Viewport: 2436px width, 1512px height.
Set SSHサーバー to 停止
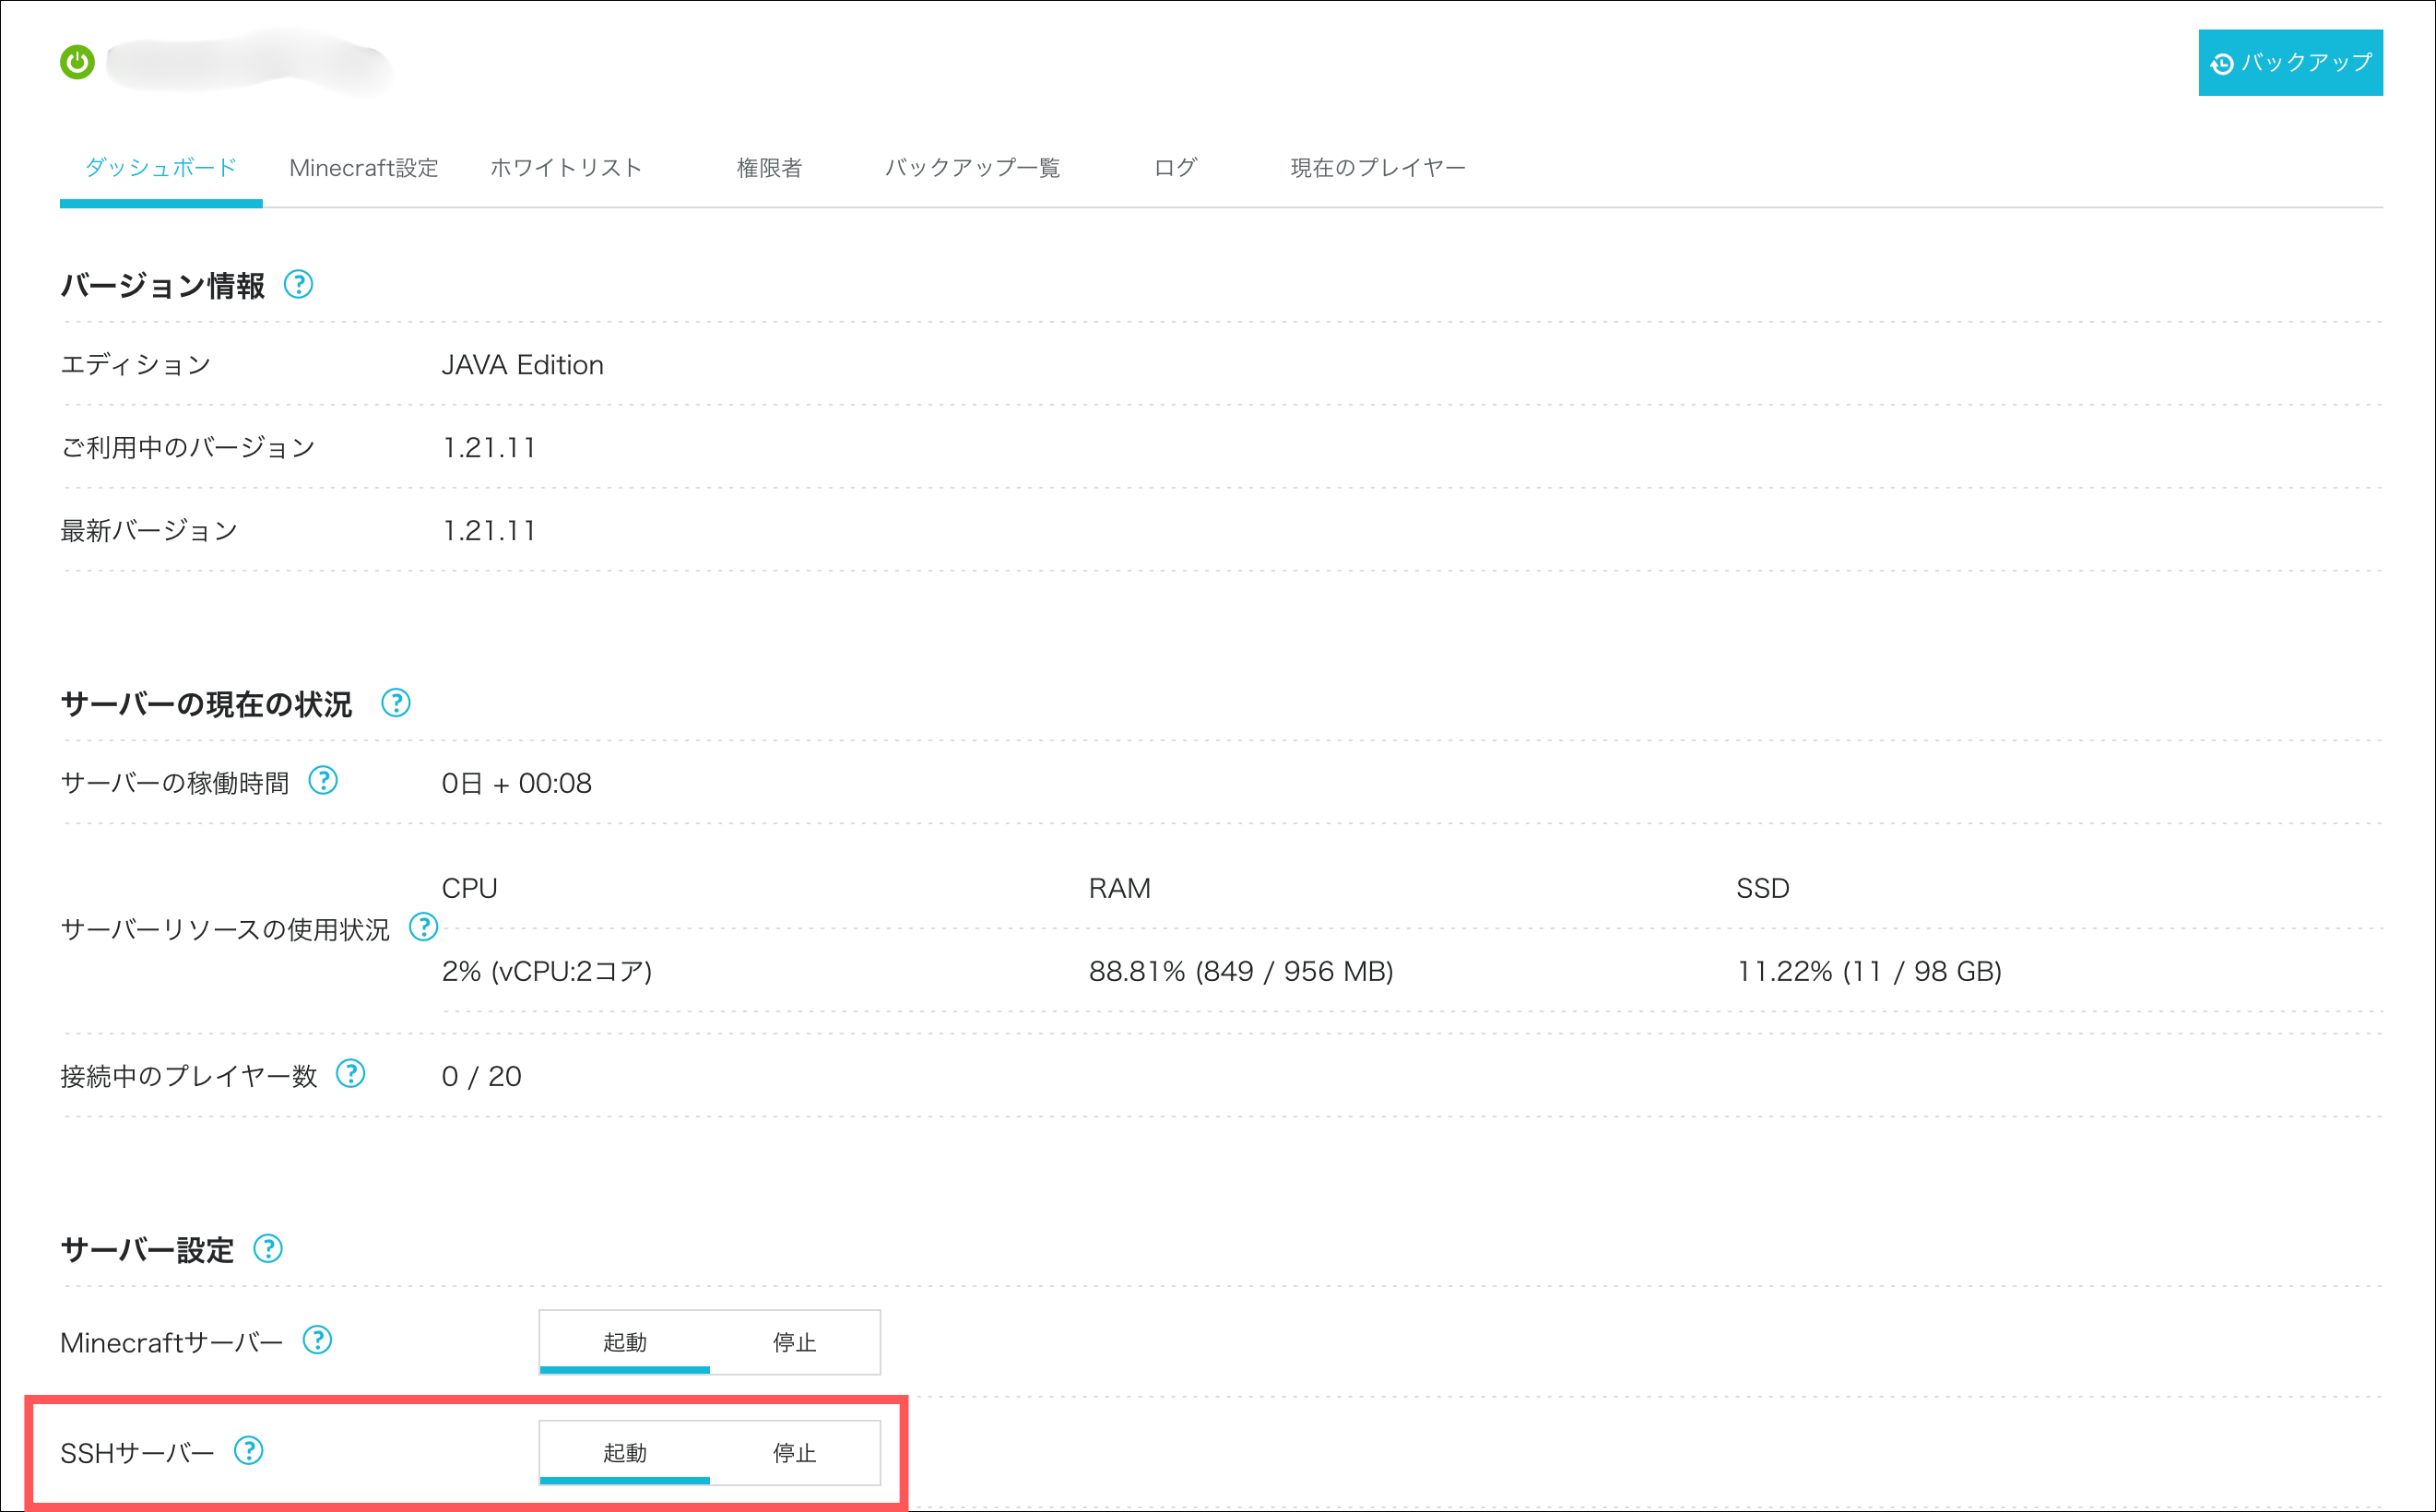coord(795,1453)
